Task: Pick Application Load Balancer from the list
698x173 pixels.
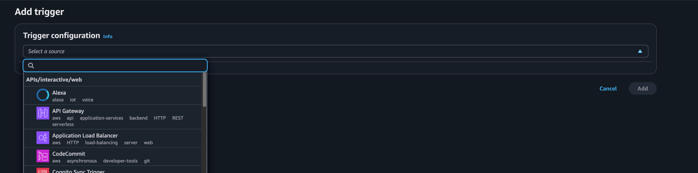Action: point(113,138)
